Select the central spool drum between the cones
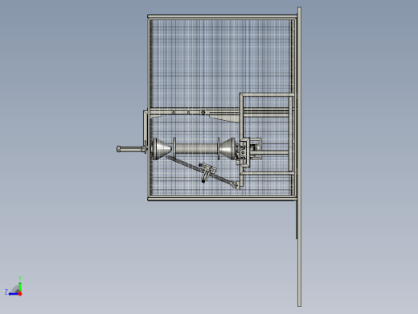 point(196,149)
